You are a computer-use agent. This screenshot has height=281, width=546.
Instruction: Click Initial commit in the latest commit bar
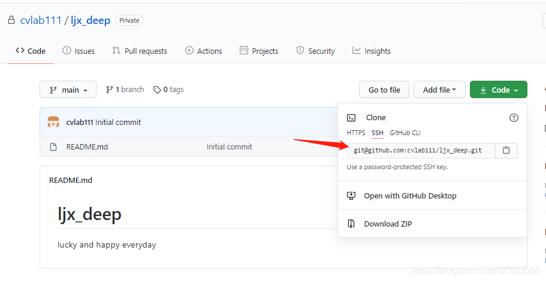pyautogui.click(x=118, y=122)
